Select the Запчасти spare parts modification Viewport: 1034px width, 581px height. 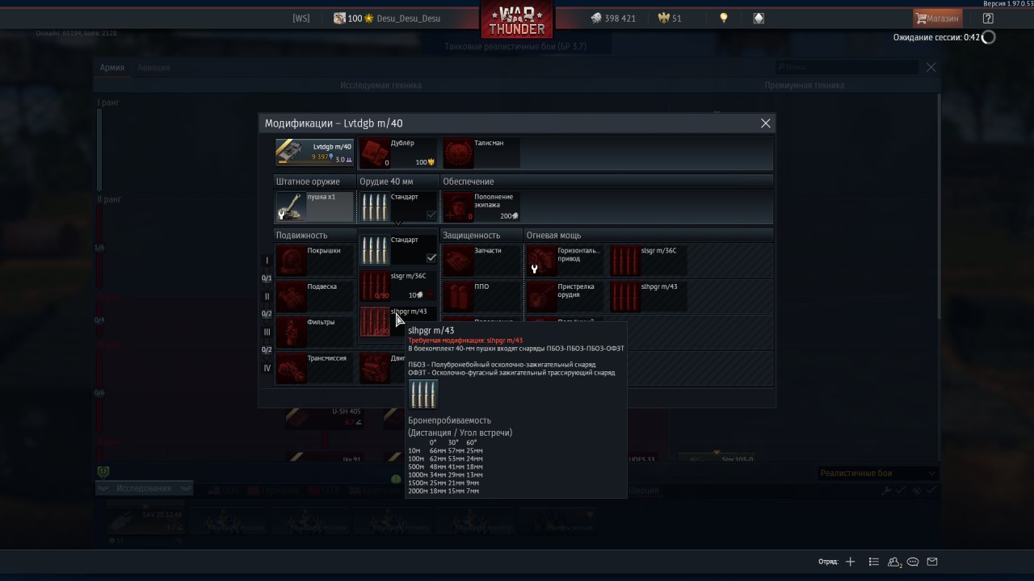pos(481,261)
